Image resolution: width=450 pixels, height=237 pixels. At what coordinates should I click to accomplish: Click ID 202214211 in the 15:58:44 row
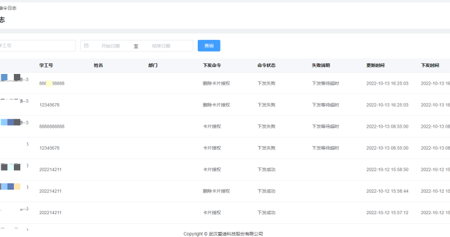(50, 191)
